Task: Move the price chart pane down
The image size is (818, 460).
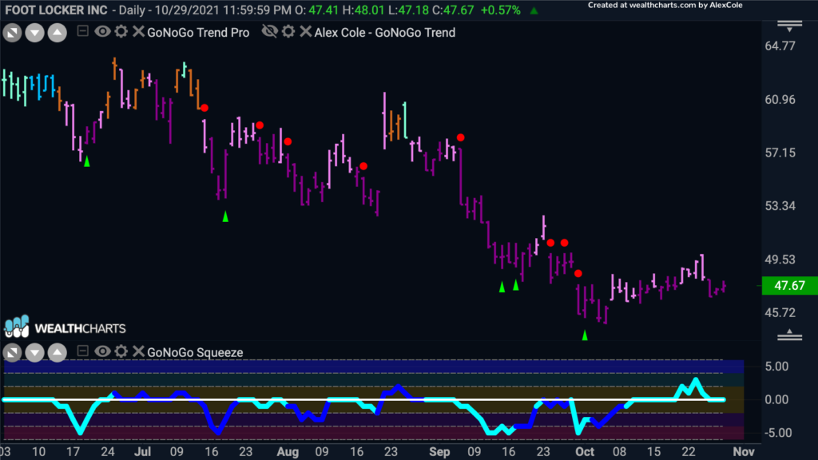Action: pos(34,34)
